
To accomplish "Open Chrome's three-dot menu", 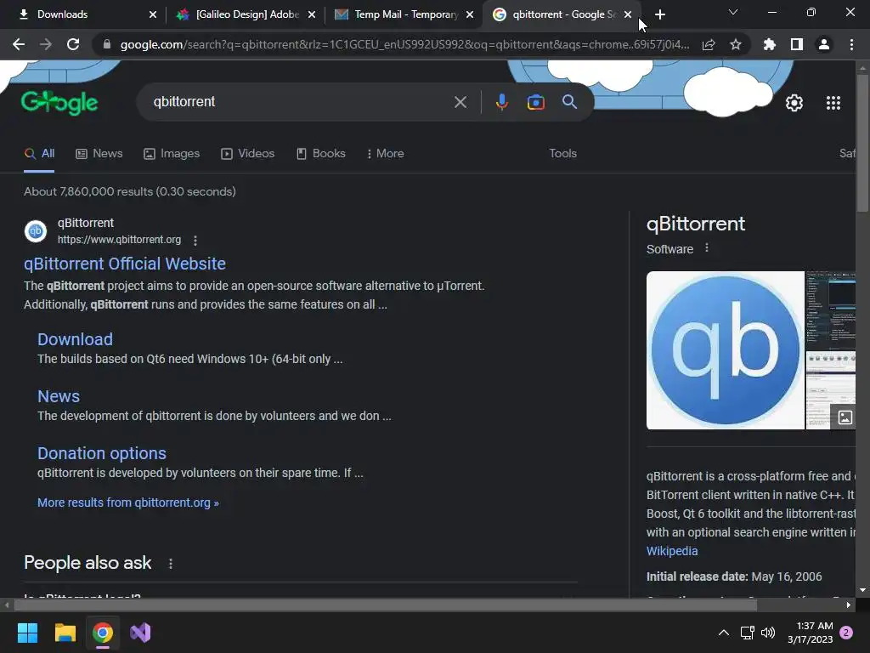I will (851, 44).
